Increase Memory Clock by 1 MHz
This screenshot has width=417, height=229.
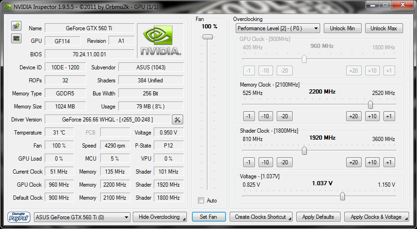coord(389,116)
